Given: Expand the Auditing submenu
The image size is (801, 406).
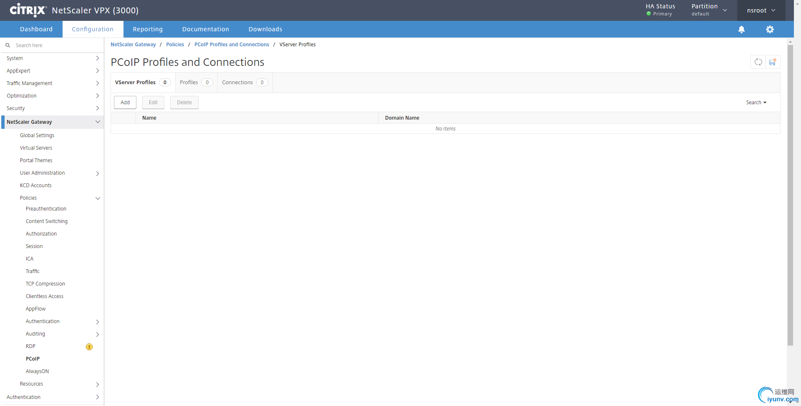Looking at the screenshot, I should [97, 334].
